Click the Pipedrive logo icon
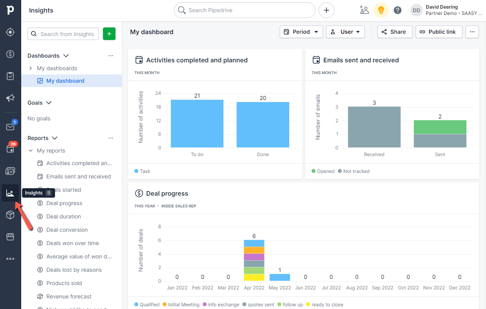Screen dimensions: 486x309 (x=10, y=10)
